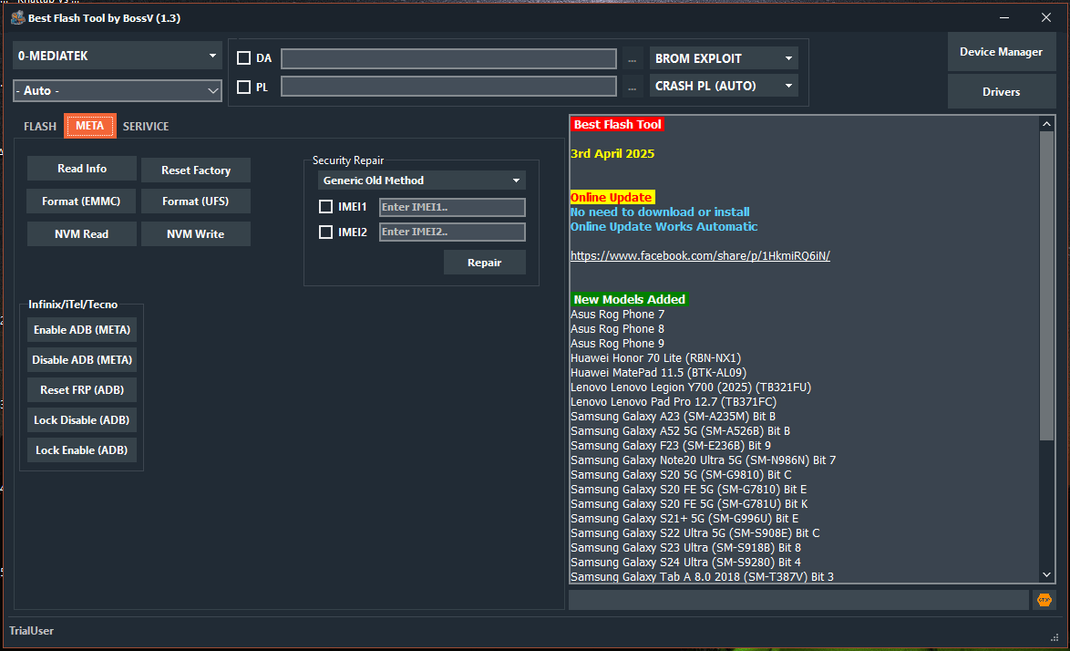
Task: Click the Read Info button
Action: tap(82, 169)
